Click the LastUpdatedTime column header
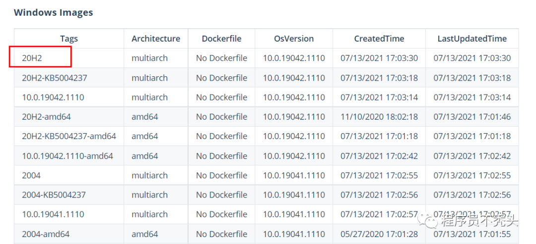Image resolution: width=536 pixels, height=244 pixels. pos(472,39)
